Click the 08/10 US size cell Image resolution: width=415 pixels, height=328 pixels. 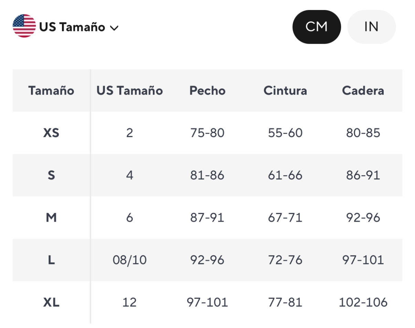pyautogui.click(x=129, y=260)
